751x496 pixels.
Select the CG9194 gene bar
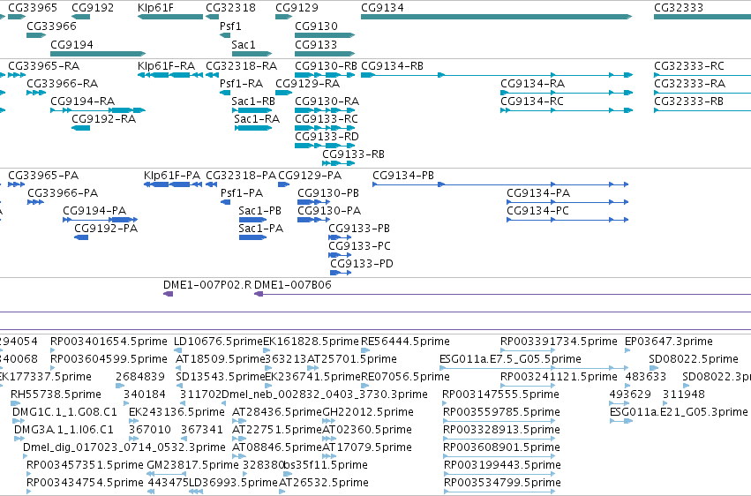[98, 54]
